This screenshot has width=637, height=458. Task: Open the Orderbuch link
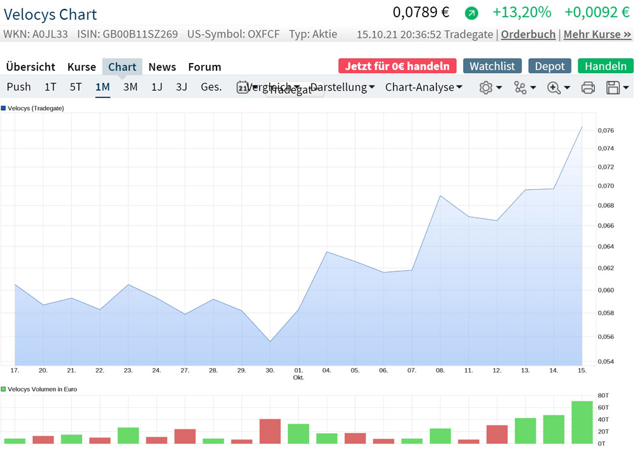click(x=528, y=34)
